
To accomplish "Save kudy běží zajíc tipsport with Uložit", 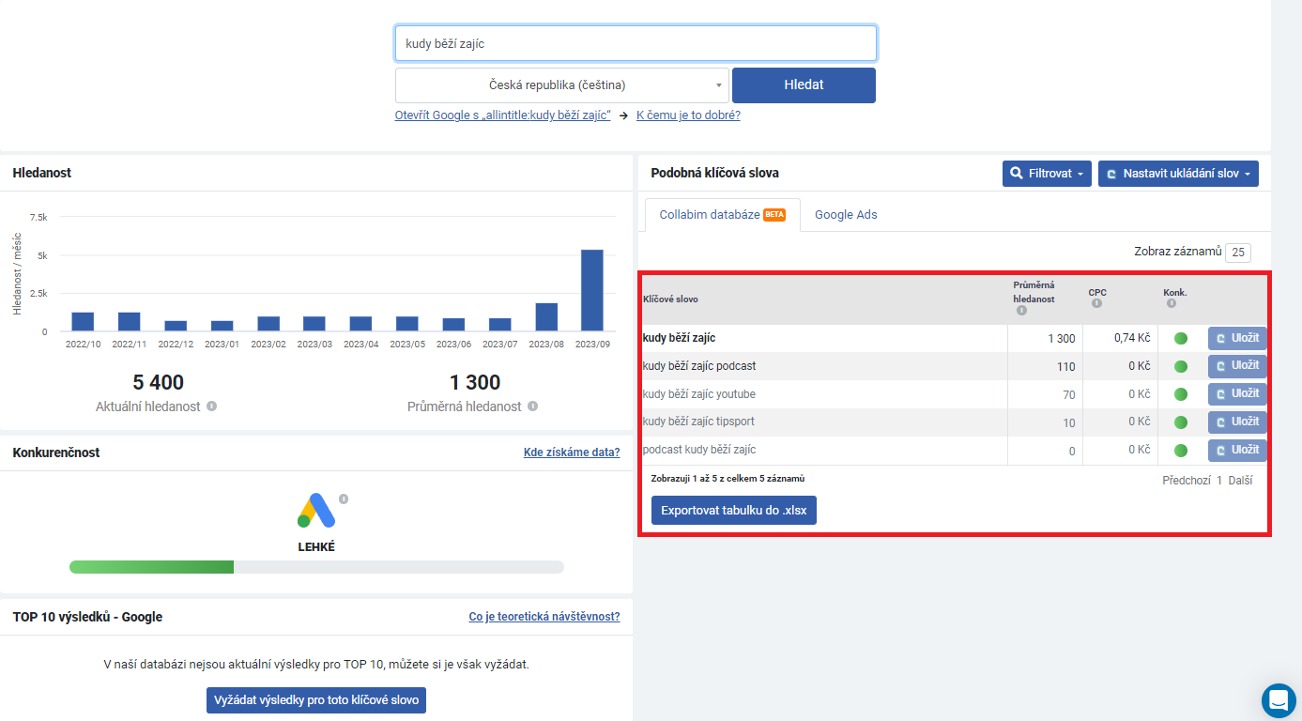I will (1237, 422).
